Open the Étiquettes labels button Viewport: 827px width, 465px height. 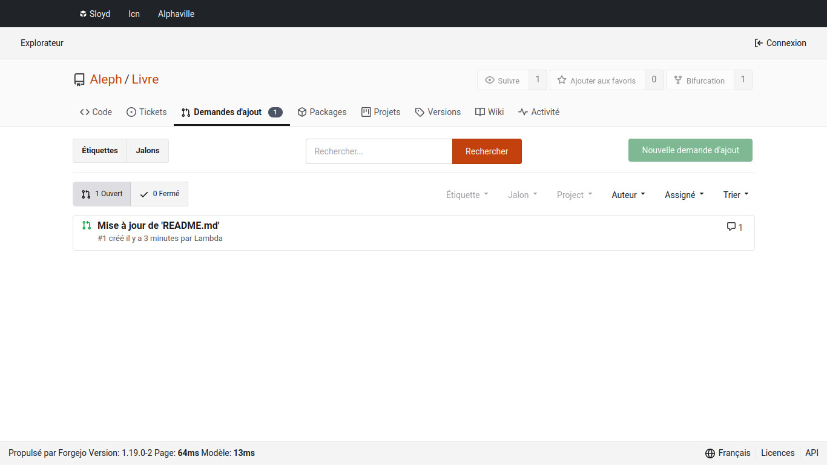(100, 151)
